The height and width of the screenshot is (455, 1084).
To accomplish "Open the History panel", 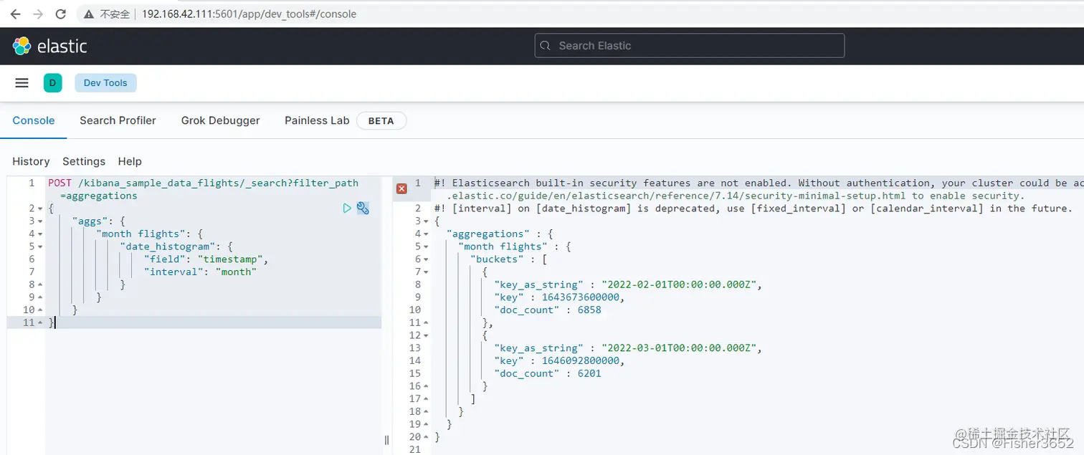I will coord(31,161).
